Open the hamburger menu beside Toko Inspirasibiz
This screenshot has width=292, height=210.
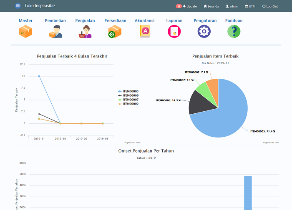(x=18, y=6)
